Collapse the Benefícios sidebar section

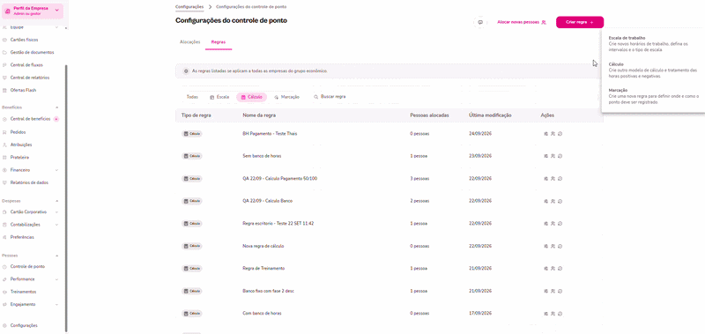56,108
